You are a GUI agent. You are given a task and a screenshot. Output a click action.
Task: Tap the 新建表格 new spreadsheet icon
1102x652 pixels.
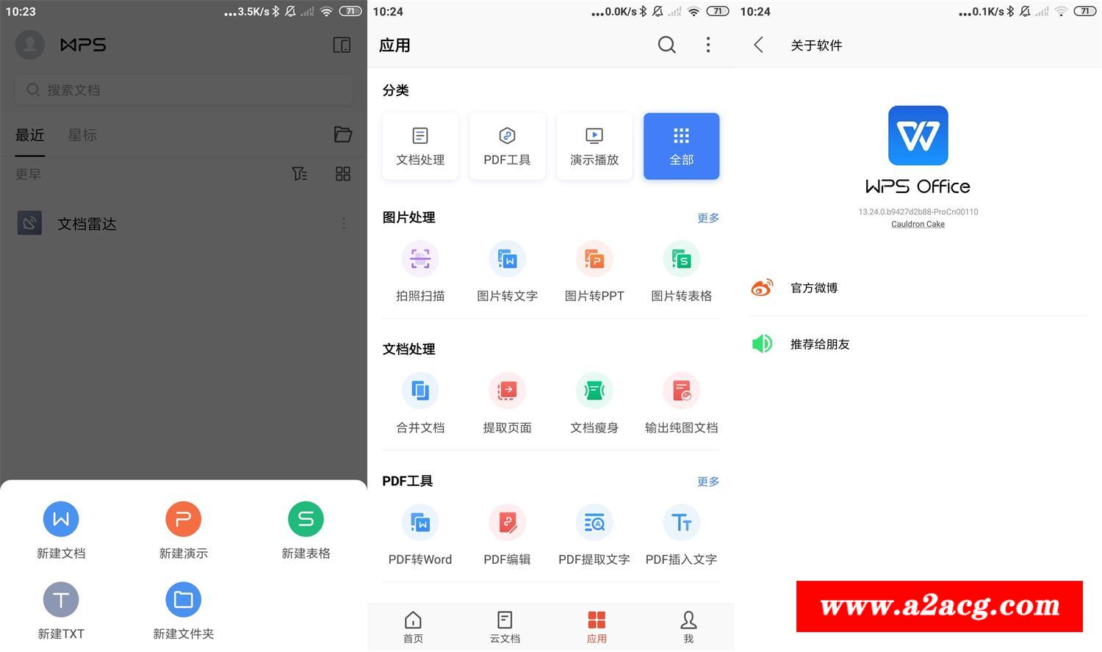[306, 520]
